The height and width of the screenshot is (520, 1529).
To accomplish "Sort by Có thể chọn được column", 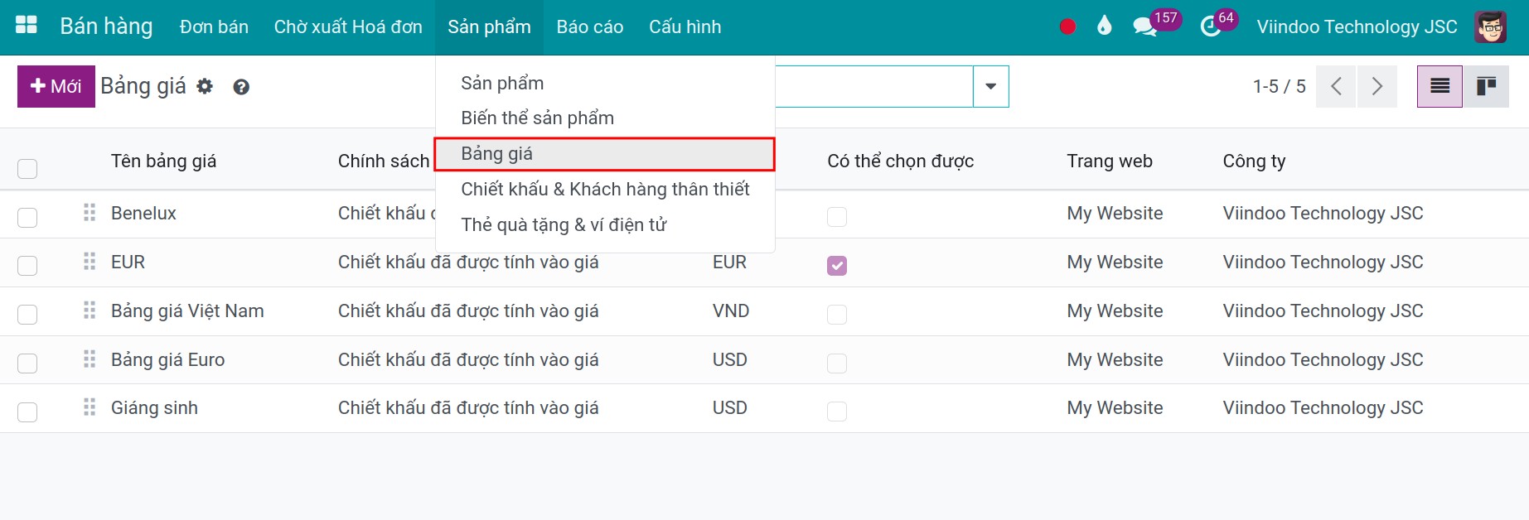I will pos(900,161).
